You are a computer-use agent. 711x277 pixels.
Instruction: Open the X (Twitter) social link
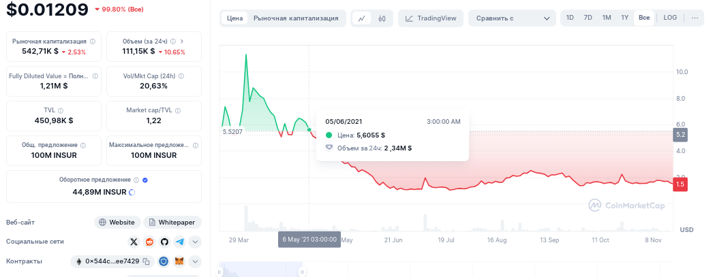(x=134, y=242)
